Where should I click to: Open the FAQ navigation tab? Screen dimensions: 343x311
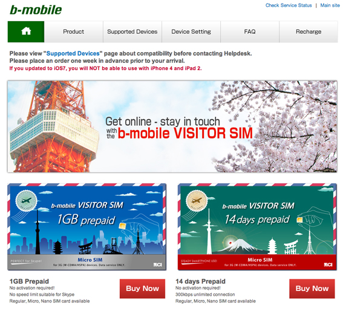click(x=250, y=31)
